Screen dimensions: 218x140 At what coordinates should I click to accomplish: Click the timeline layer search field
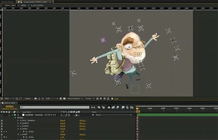pos(54,107)
